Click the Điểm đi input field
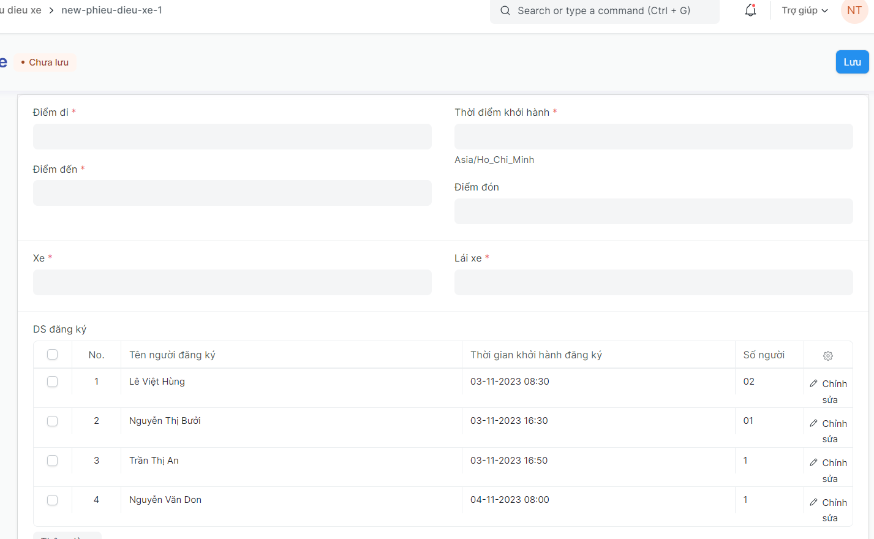 point(232,137)
